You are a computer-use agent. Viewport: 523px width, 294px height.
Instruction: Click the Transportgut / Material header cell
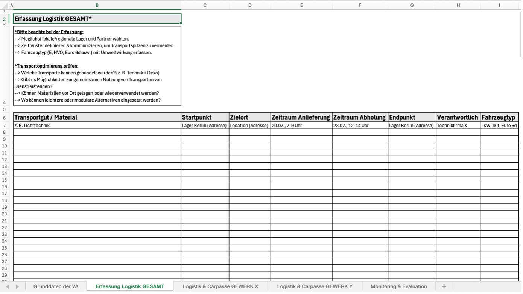point(97,117)
